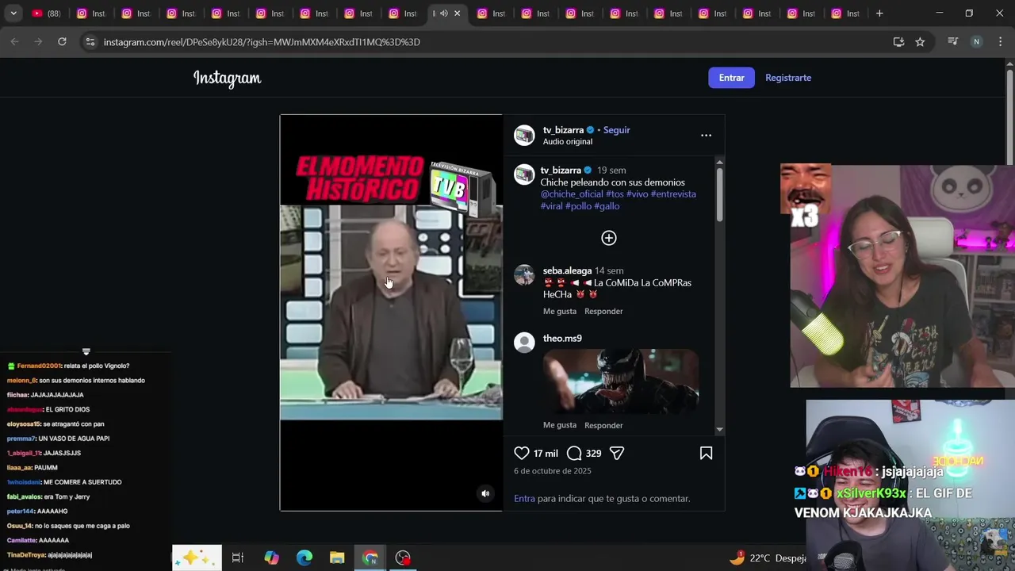Open the #gallo hashtag
Screen dimensions: 1015x571
(x=607, y=206)
